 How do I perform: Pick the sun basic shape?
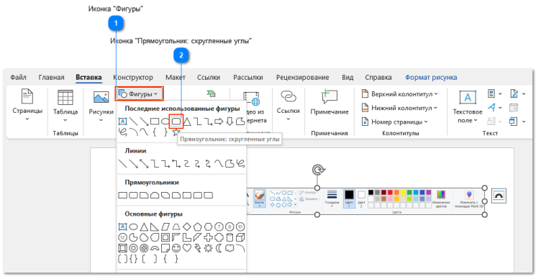209,248
